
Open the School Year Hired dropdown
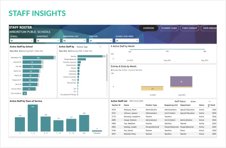coord(127,41)
